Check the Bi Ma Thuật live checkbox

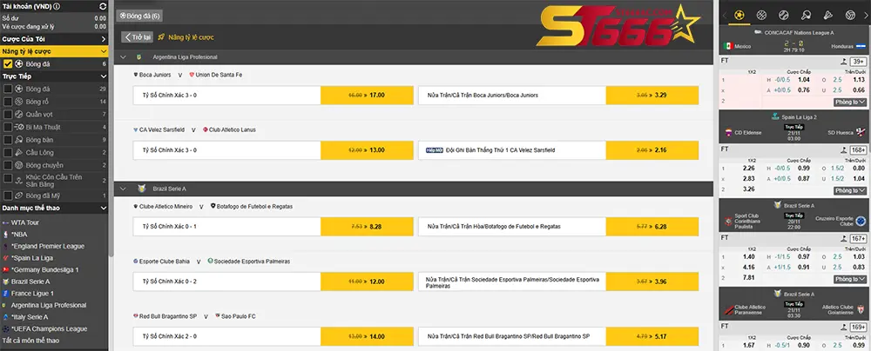tap(8, 127)
